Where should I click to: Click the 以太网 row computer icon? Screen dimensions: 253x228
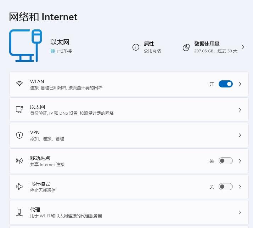(19, 110)
